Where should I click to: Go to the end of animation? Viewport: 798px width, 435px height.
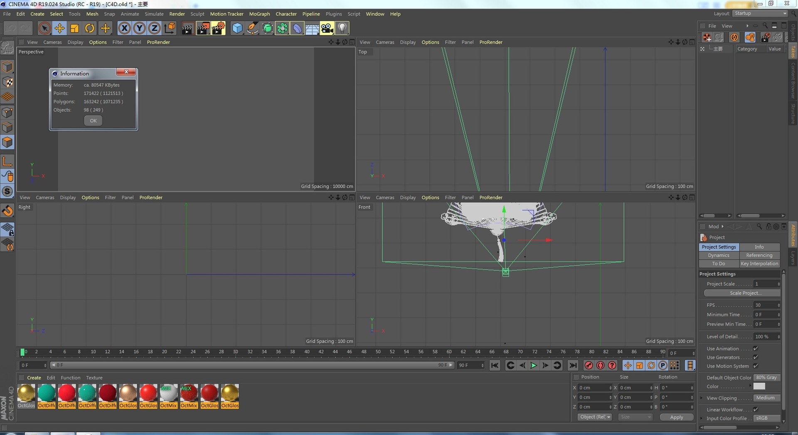(x=573, y=365)
